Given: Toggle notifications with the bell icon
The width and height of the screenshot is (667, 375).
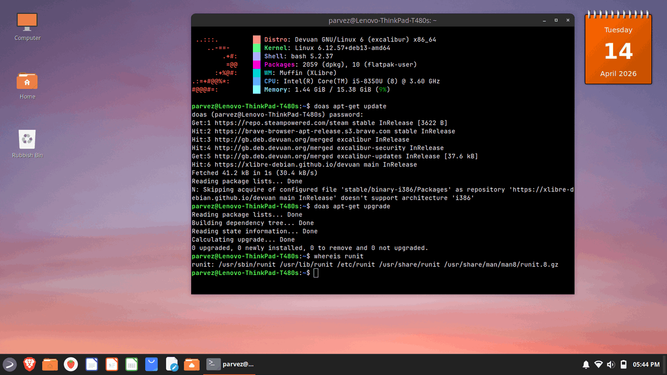Looking at the screenshot, I should click(586, 364).
